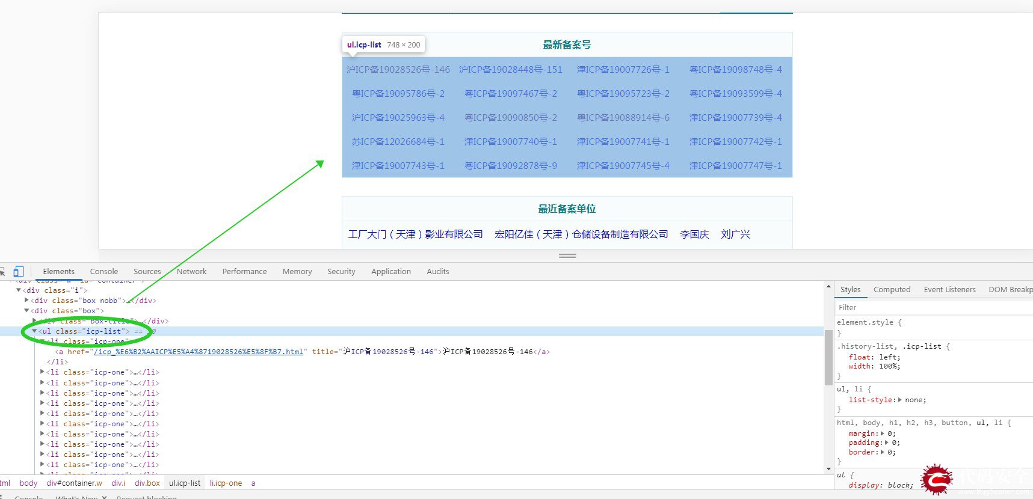Open link 粤ICP备19095723号-2
Screen dimensions: 1033x499
point(623,94)
